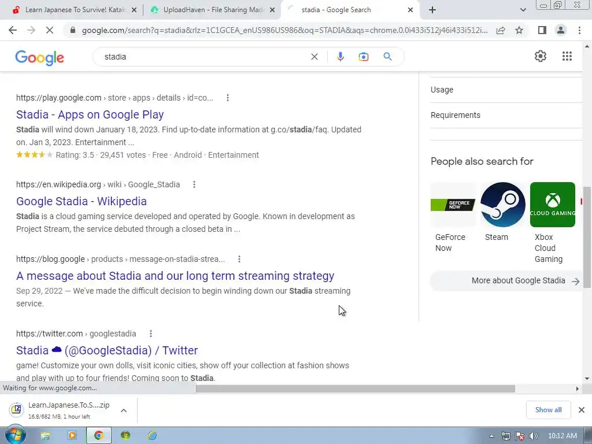Viewport: 592px width, 444px height.
Task: Switch to UploadHaven tab
Action: click(x=212, y=10)
